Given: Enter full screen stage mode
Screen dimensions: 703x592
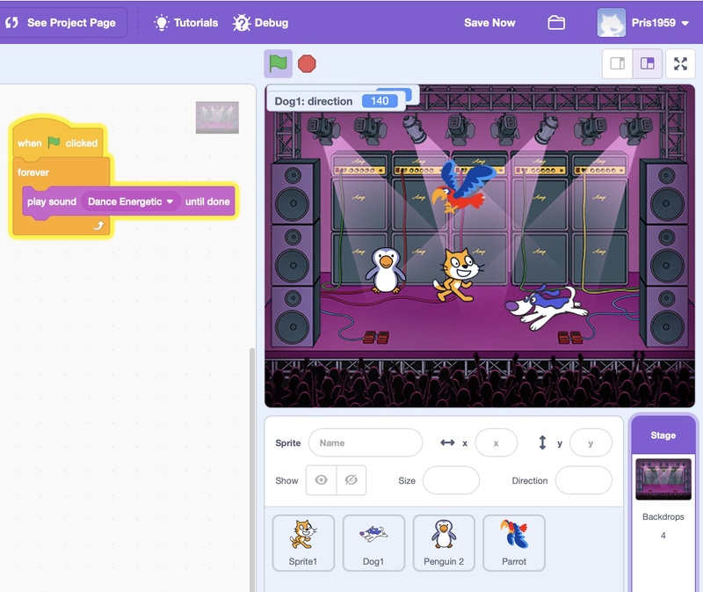Looking at the screenshot, I should (679, 63).
